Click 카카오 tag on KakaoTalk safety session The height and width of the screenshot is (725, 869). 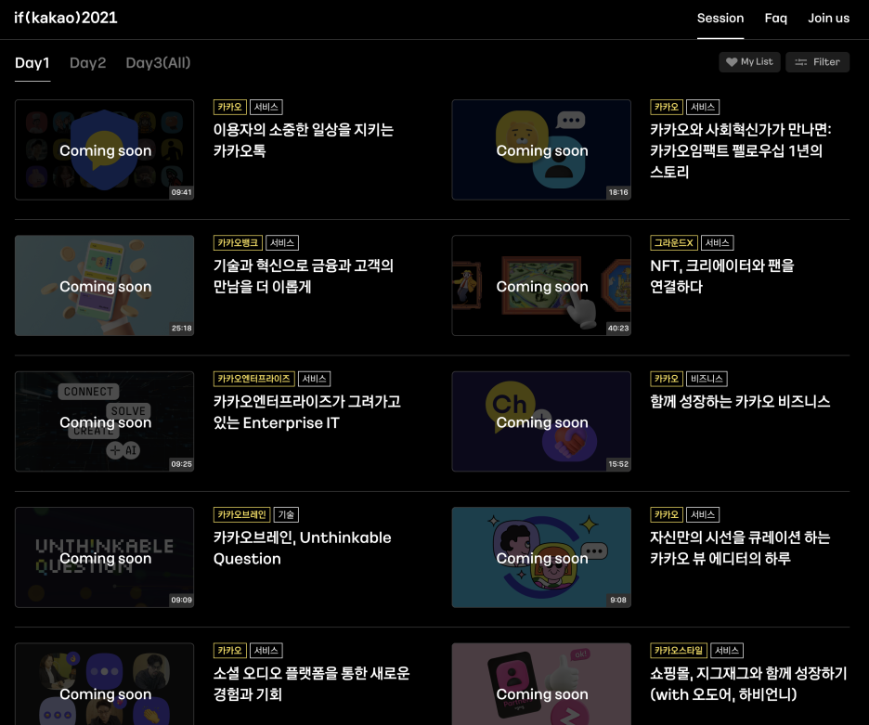pos(229,107)
